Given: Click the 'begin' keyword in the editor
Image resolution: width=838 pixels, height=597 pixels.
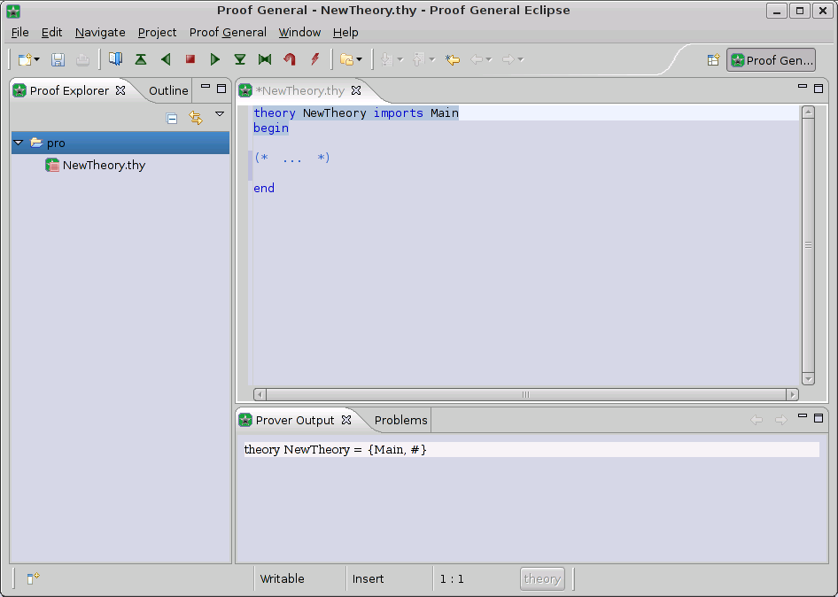Looking at the screenshot, I should click(x=271, y=128).
